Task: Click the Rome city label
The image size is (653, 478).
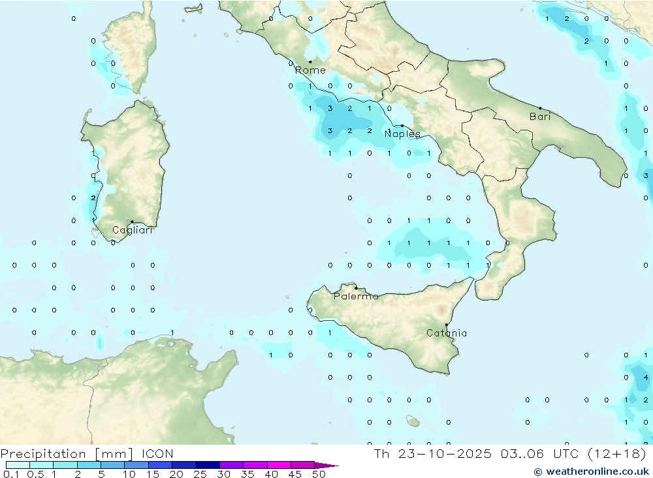Action: point(310,70)
